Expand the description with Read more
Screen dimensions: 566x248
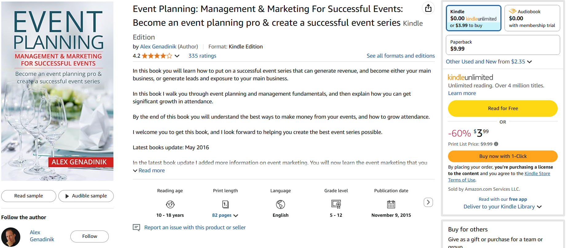(x=149, y=170)
